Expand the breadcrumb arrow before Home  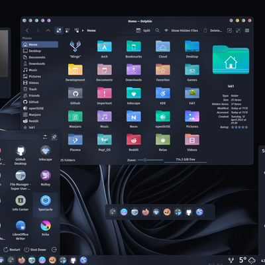83,30
